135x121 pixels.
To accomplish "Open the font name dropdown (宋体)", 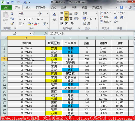I will 38,14.
